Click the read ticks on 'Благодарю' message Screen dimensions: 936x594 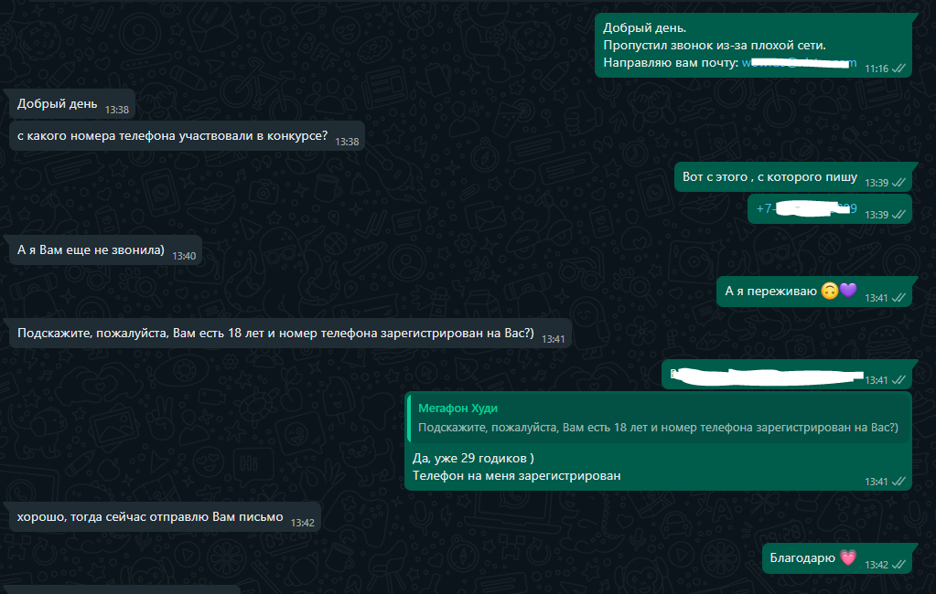point(898,564)
